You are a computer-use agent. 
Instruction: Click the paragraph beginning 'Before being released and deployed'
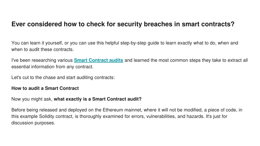click(127, 116)
